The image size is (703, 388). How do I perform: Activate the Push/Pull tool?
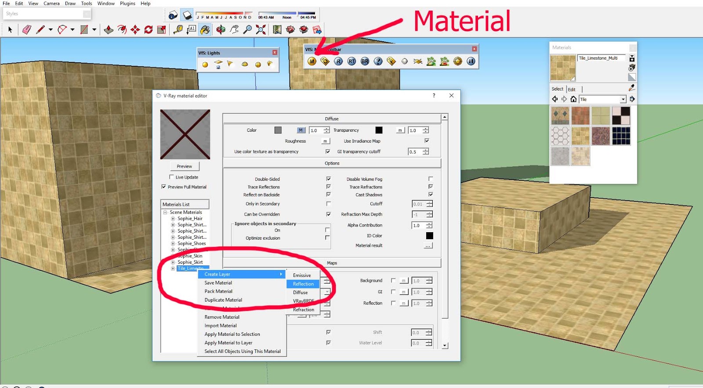[109, 30]
